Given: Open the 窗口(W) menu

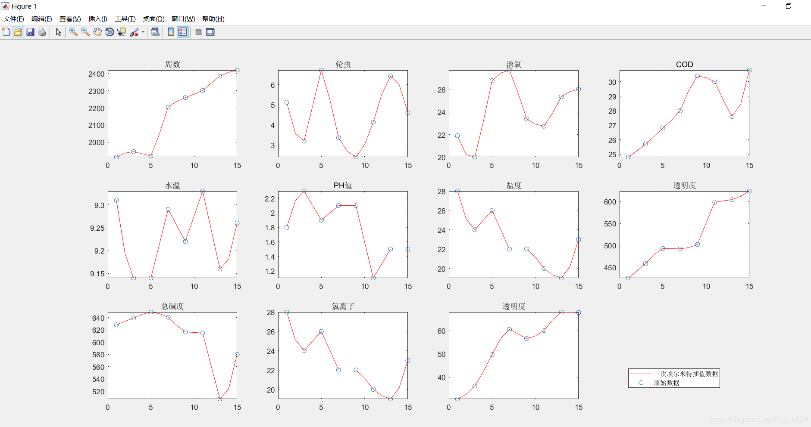Looking at the screenshot, I should tap(183, 19).
